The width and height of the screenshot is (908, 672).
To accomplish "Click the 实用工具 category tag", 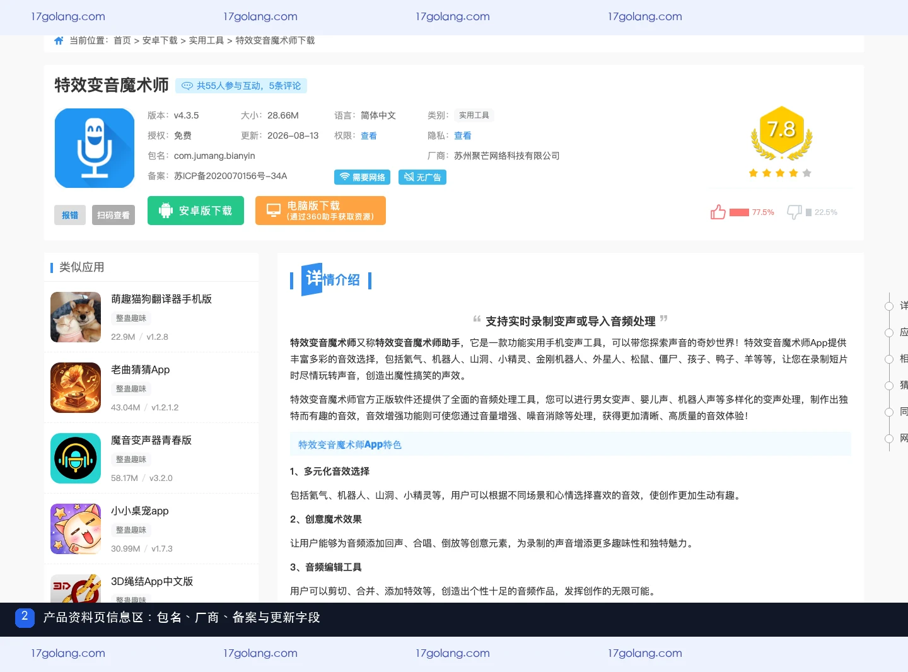I will pyautogui.click(x=474, y=115).
